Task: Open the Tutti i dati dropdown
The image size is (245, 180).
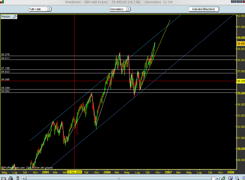Action: coord(40,9)
